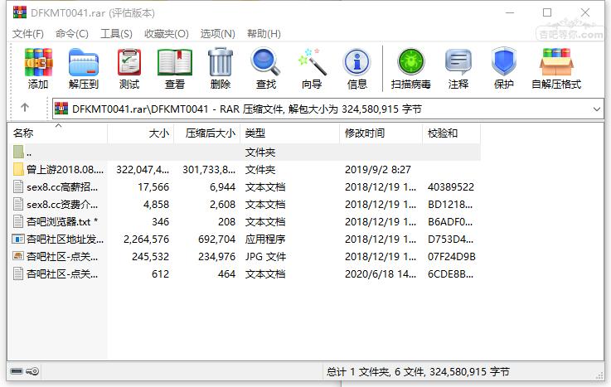This screenshot has height=387, width=611.
Task: Click the drive icon in status bar
Action: (x=17, y=371)
